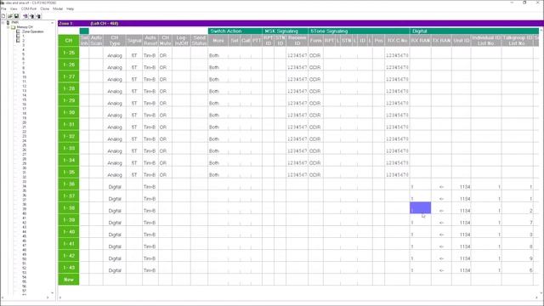Select Zone Operation in the tree

32,31
